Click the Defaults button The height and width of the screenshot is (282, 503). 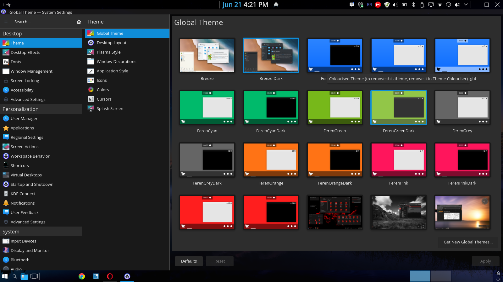tap(189, 261)
